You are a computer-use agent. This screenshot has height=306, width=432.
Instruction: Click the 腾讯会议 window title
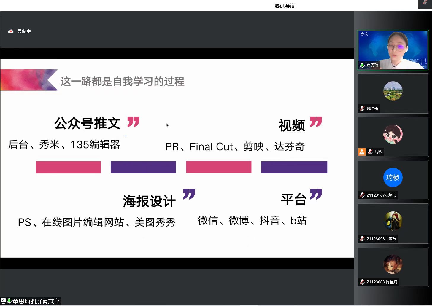pos(285,6)
